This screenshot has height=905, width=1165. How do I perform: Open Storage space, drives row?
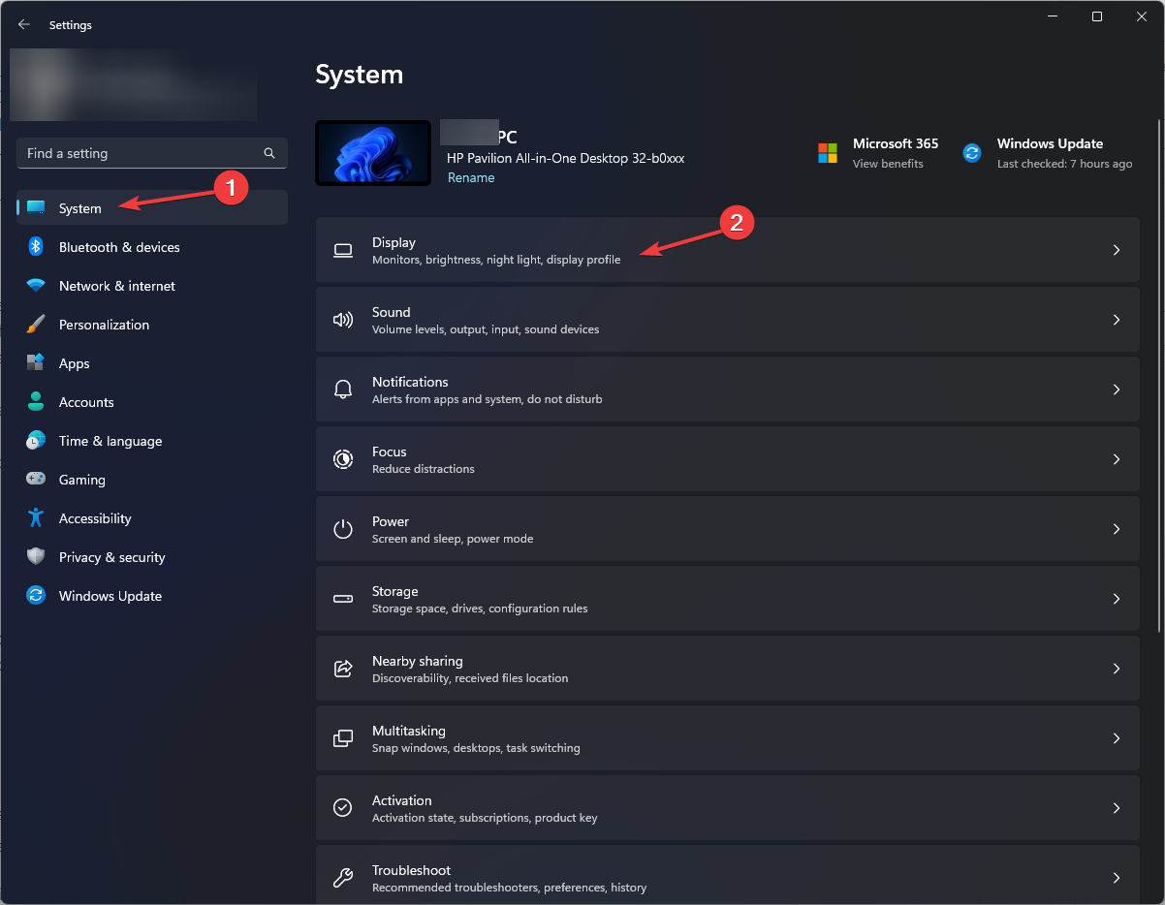[727, 599]
